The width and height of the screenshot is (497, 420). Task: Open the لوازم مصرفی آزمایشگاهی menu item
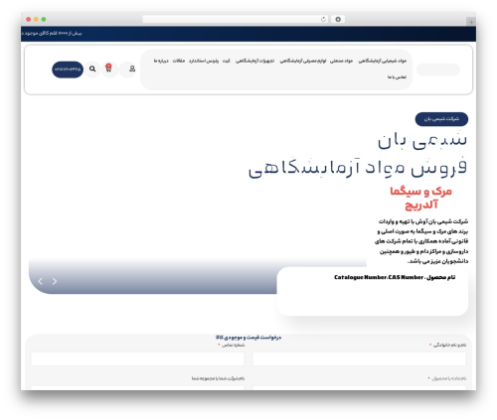point(303,61)
